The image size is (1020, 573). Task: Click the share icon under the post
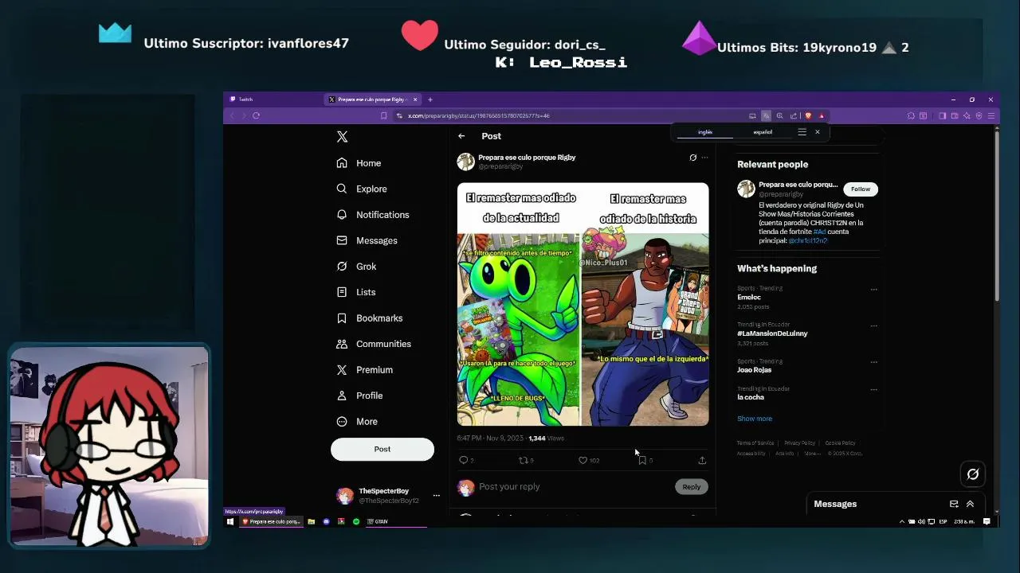click(702, 460)
